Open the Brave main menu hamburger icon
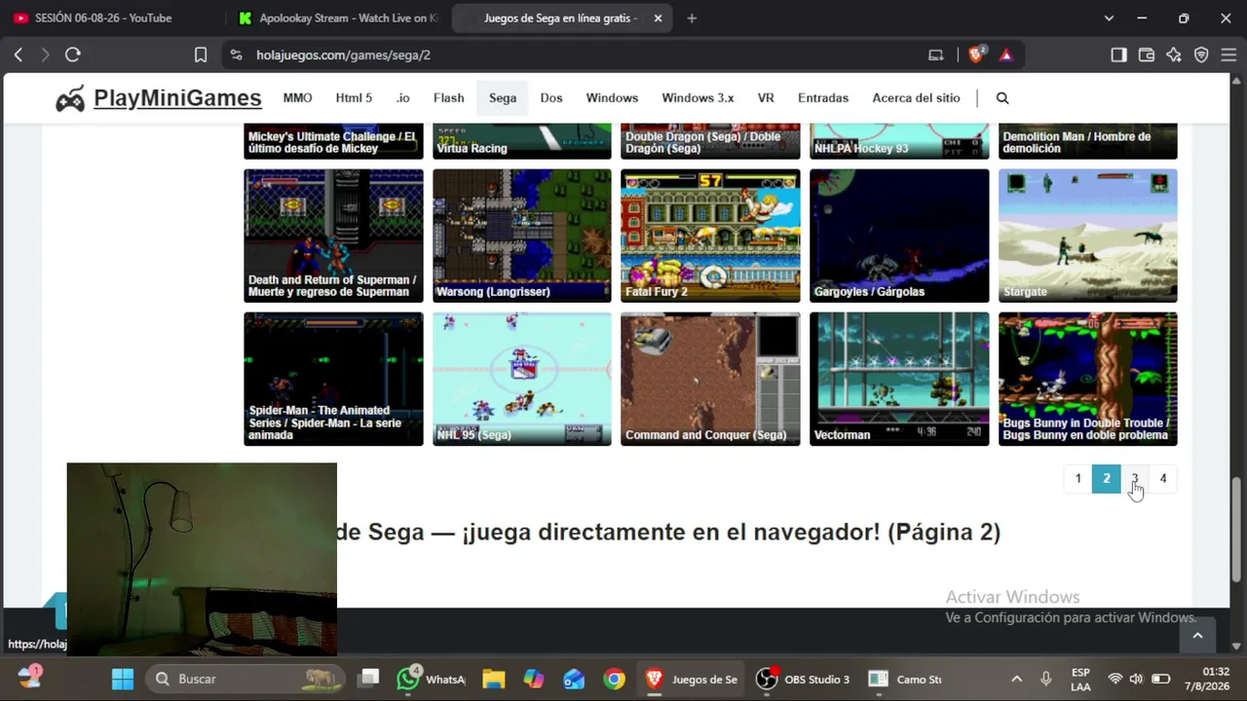The height and width of the screenshot is (701, 1247). coord(1228,55)
